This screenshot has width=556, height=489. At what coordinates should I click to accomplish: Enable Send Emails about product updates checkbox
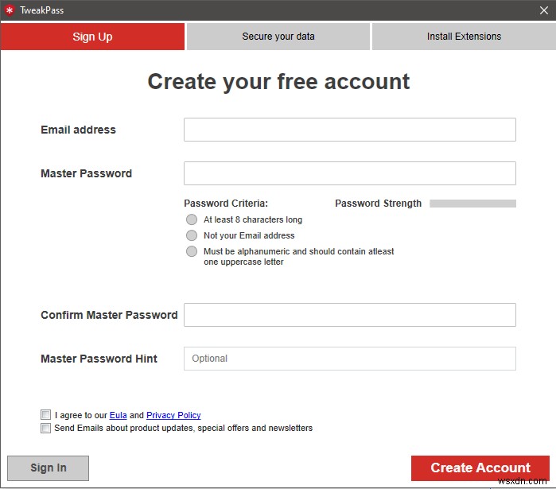(46, 428)
